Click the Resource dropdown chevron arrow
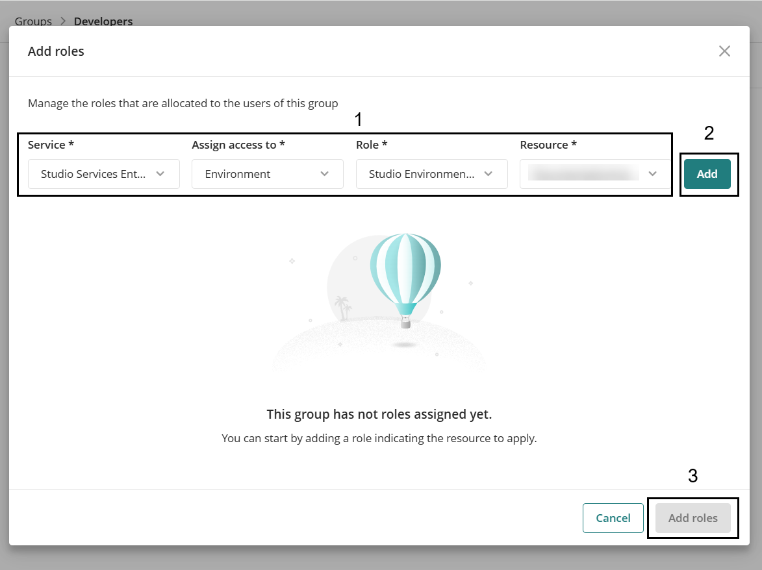Viewport: 762px width, 570px height. [x=653, y=174]
